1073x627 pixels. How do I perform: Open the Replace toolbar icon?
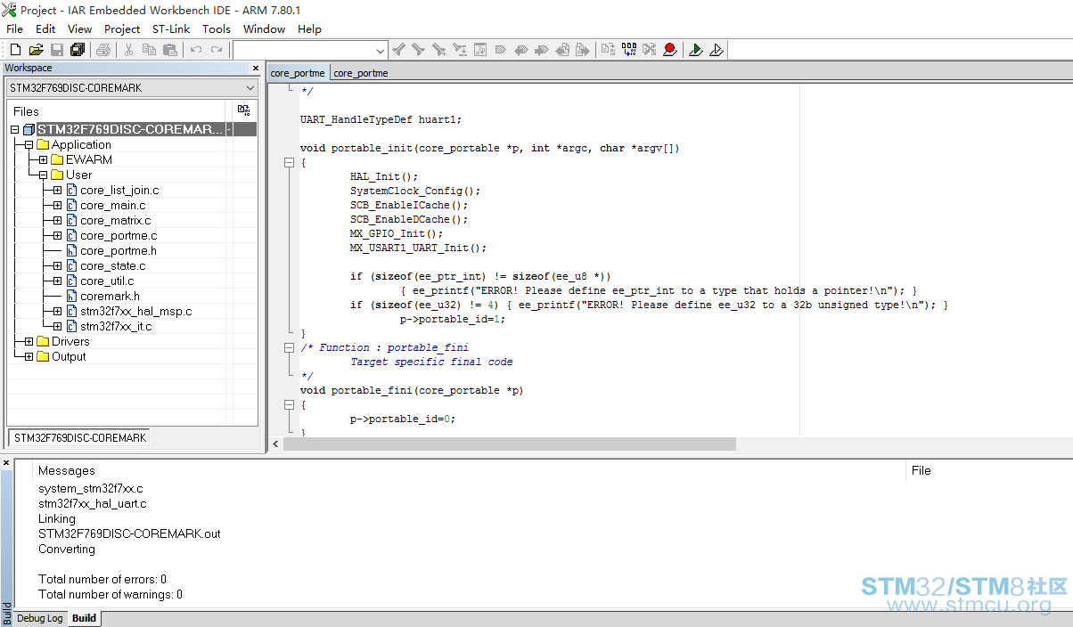click(460, 50)
